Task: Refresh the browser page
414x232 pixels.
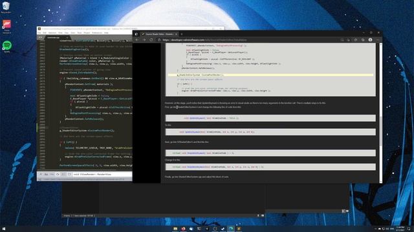Action: tap(151, 40)
